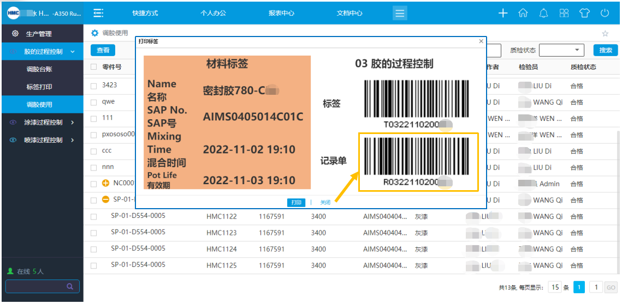Click the page number input near GO
622x304 pixels.
click(596, 287)
